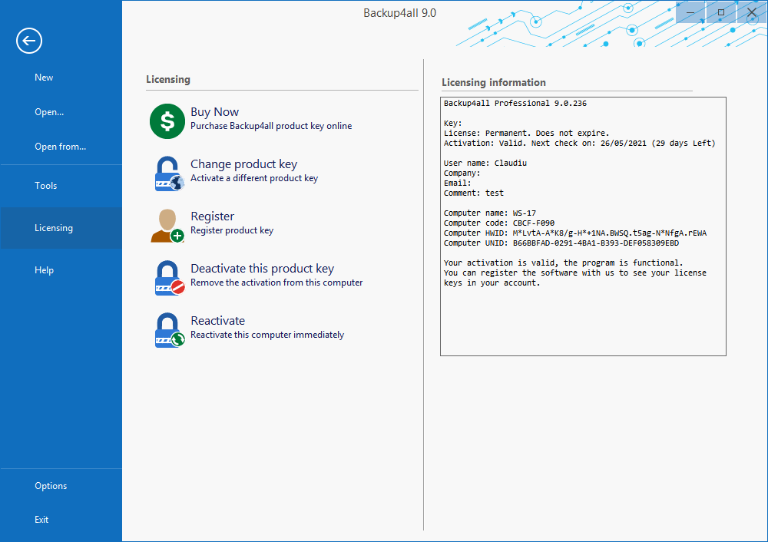Click the Computer HWID line

pyautogui.click(x=575, y=233)
